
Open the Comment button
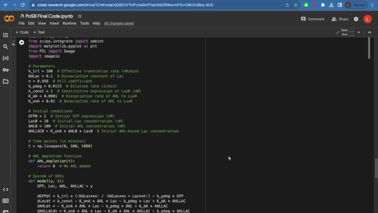tap(312, 19)
